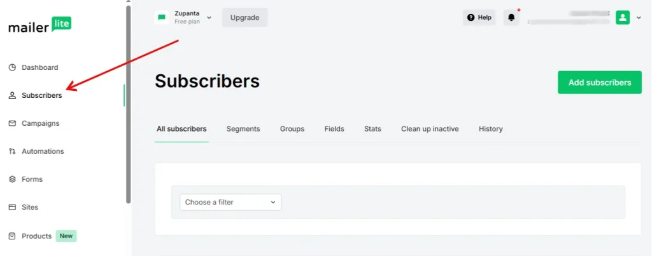This screenshot has height=256, width=652.
Task: Click the Upgrade button
Action: pos(244,17)
